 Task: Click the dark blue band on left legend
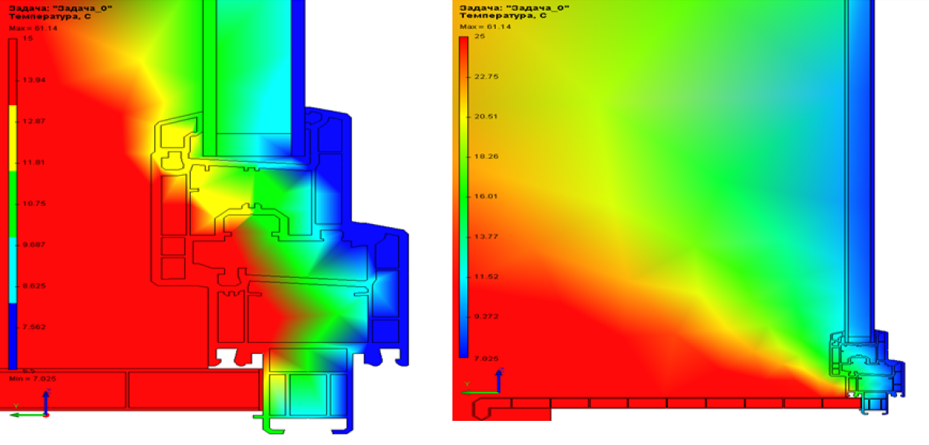(12, 335)
